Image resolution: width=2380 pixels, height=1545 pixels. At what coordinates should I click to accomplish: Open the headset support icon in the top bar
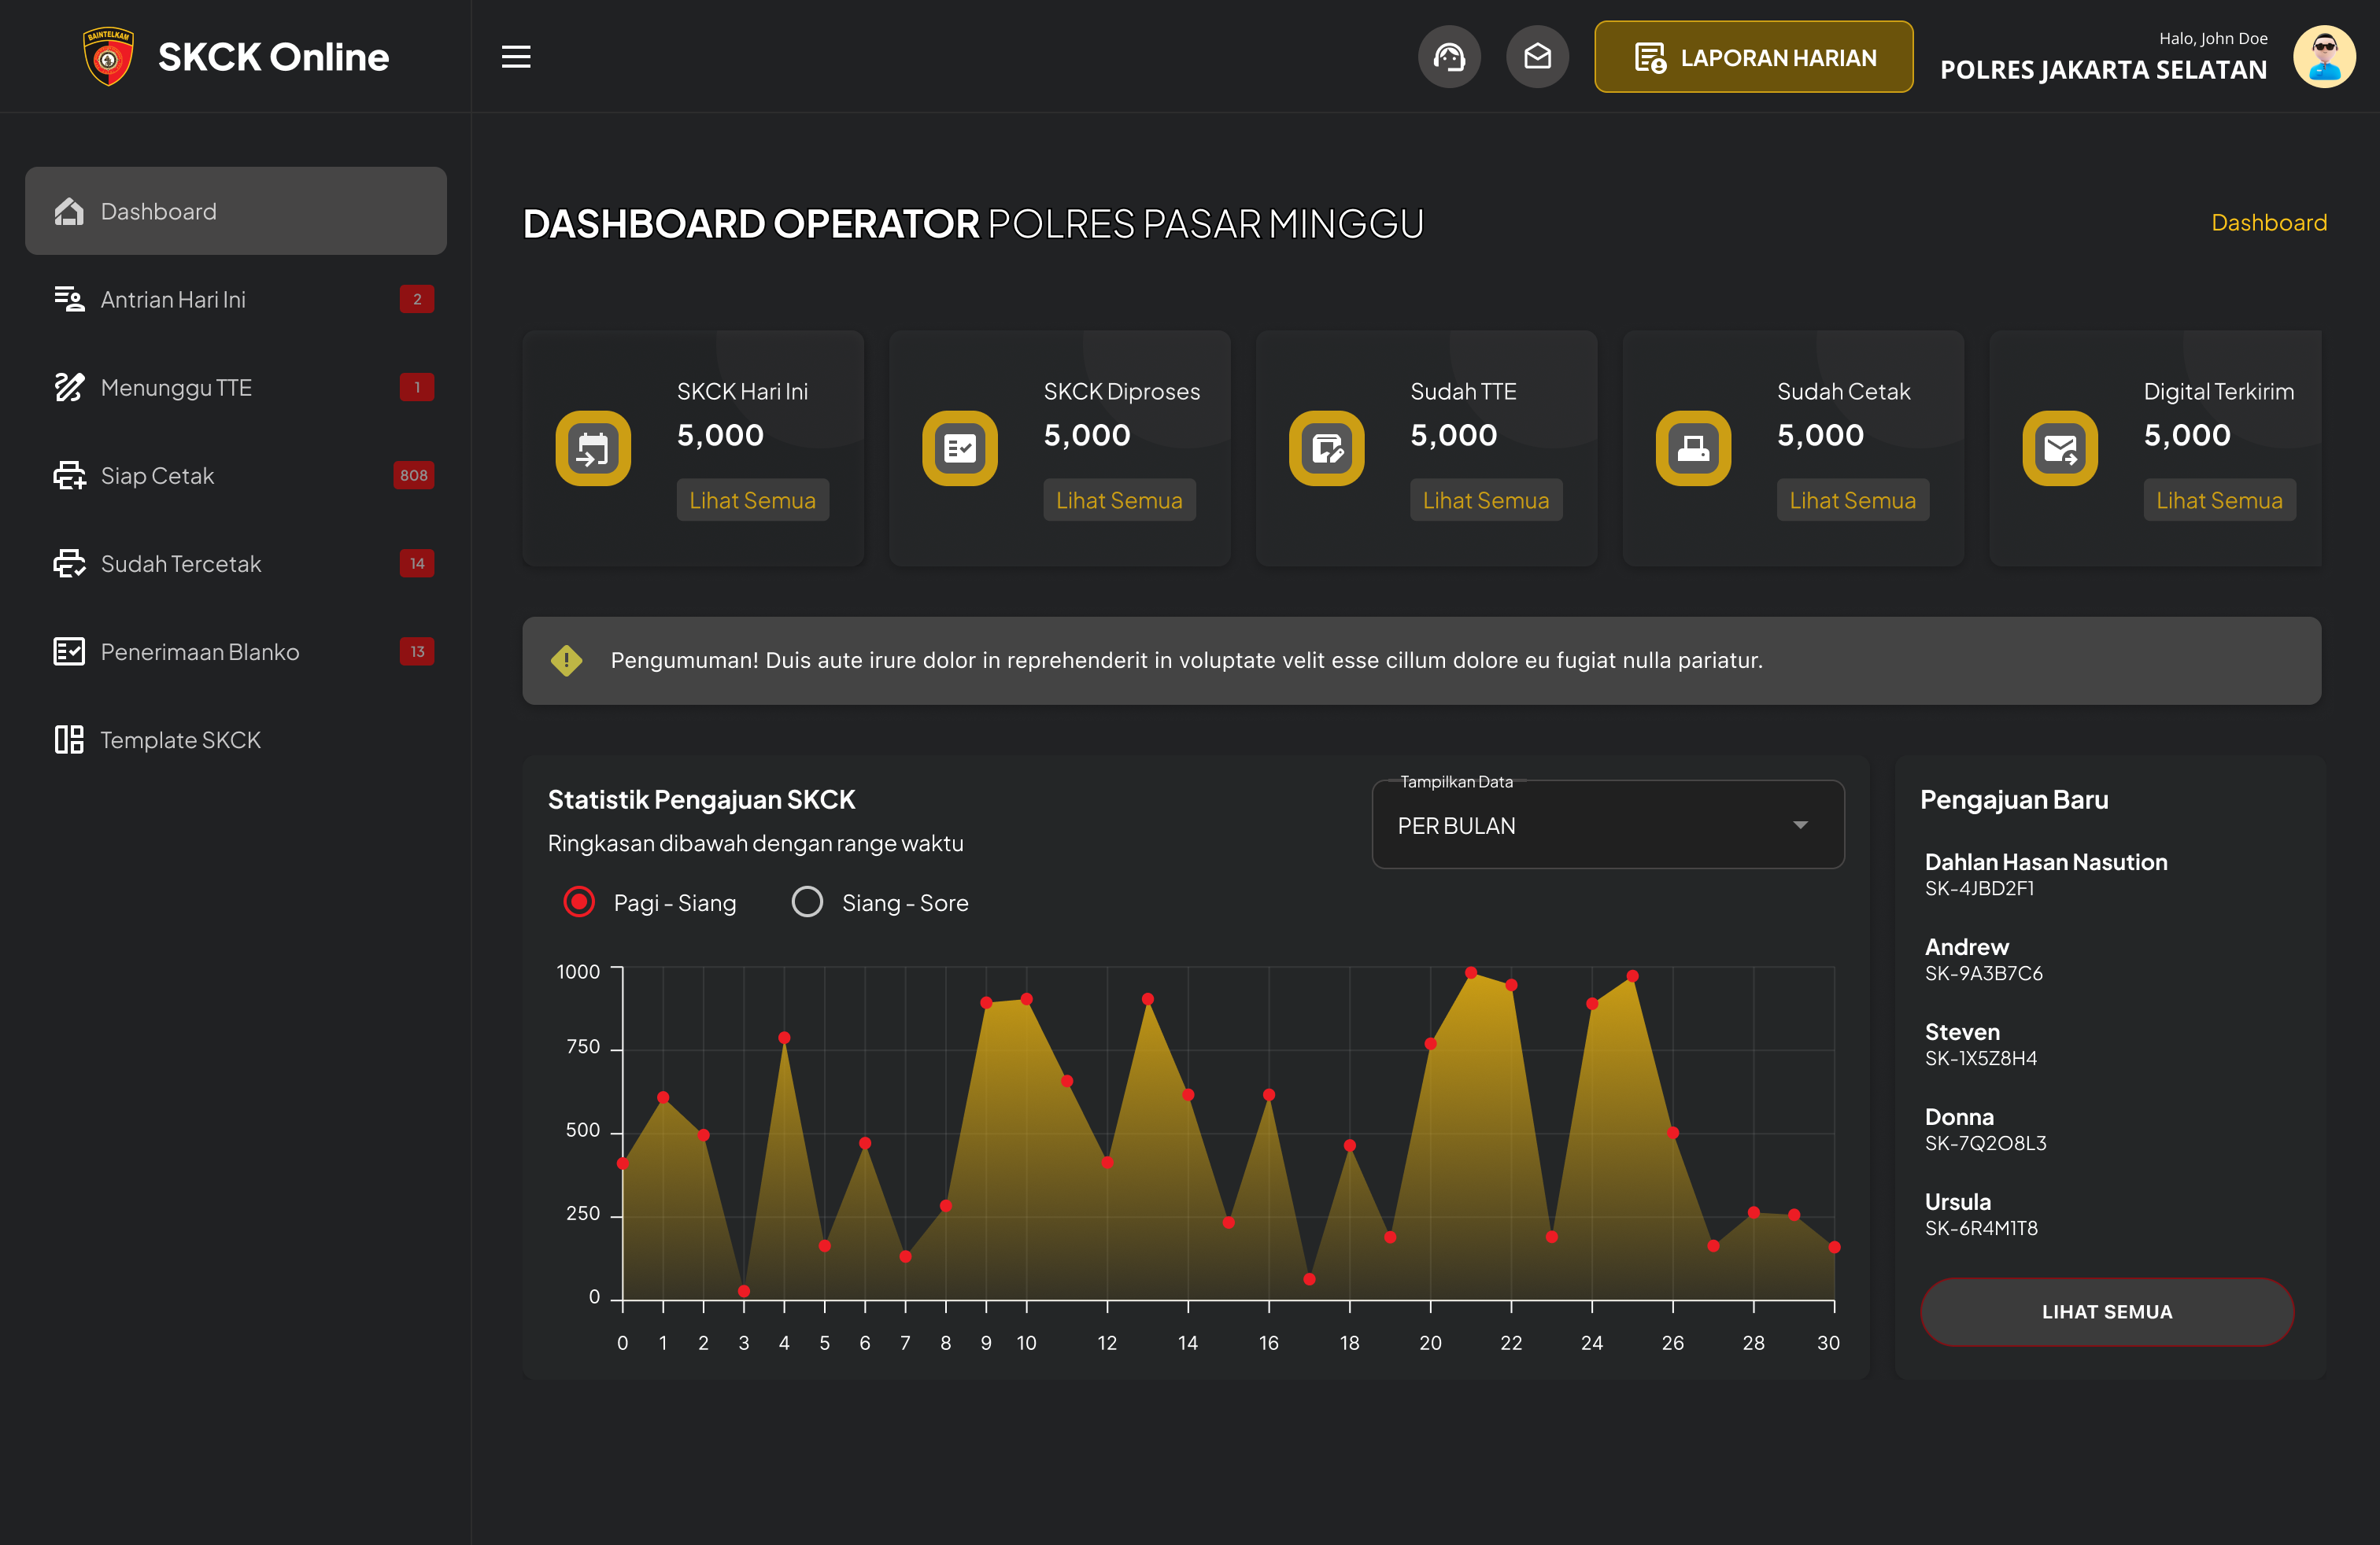pos(1449,56)
